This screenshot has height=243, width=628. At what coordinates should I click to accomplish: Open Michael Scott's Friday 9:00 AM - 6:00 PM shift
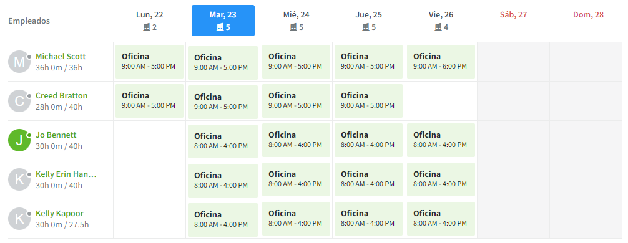pos(441,62)
